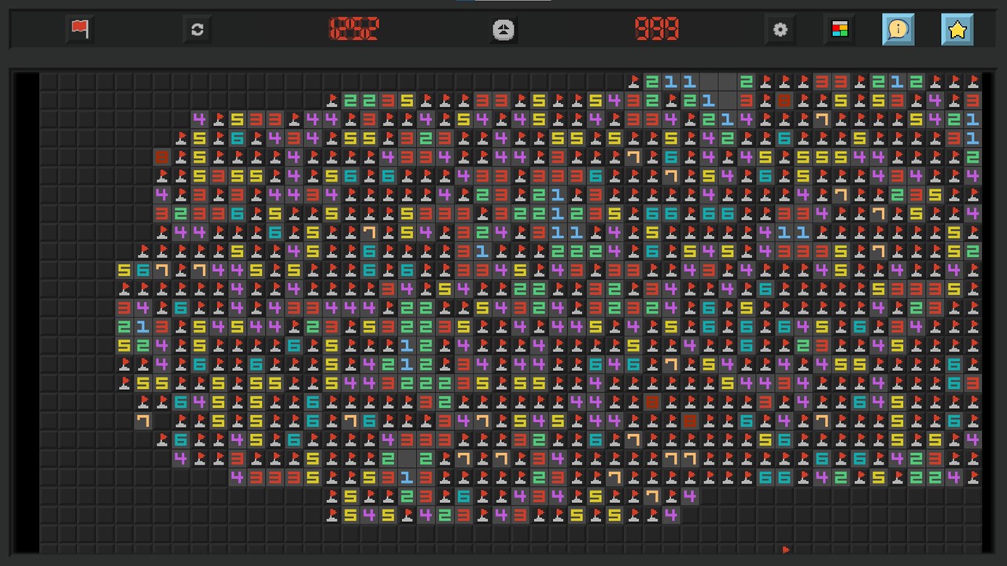
Task: Open the settings gear
Action: [x=780, y=30]
